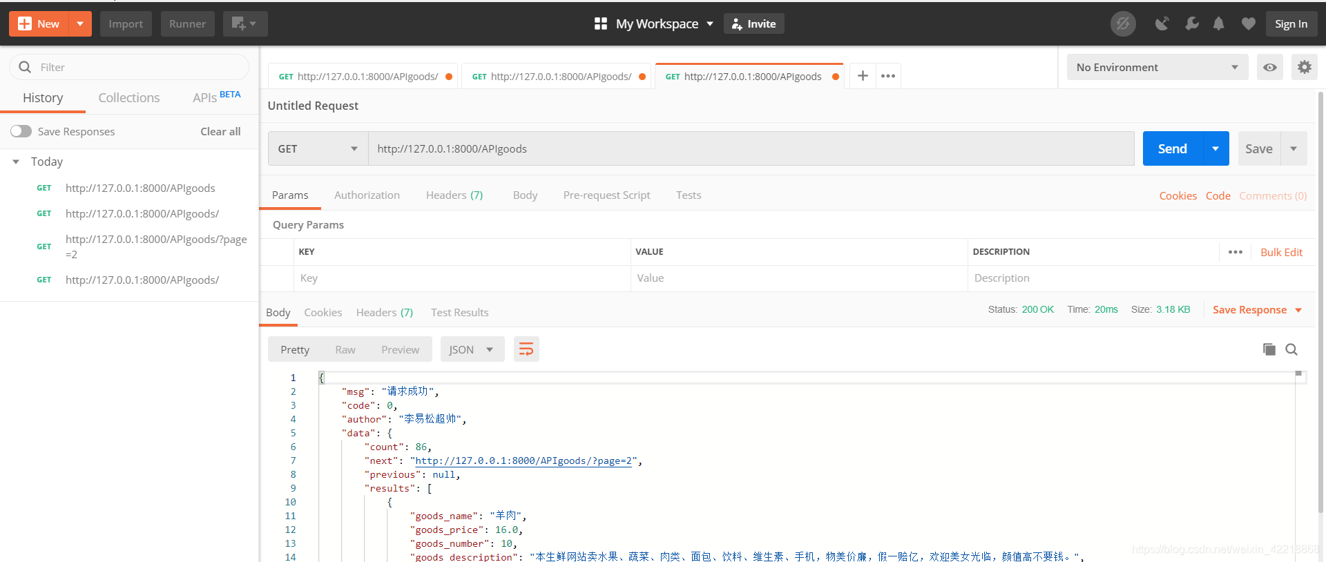The width and height of the screenshot is (1326, 562).
Task: Click the Value parameter input cell
Action: coord(799,278)
